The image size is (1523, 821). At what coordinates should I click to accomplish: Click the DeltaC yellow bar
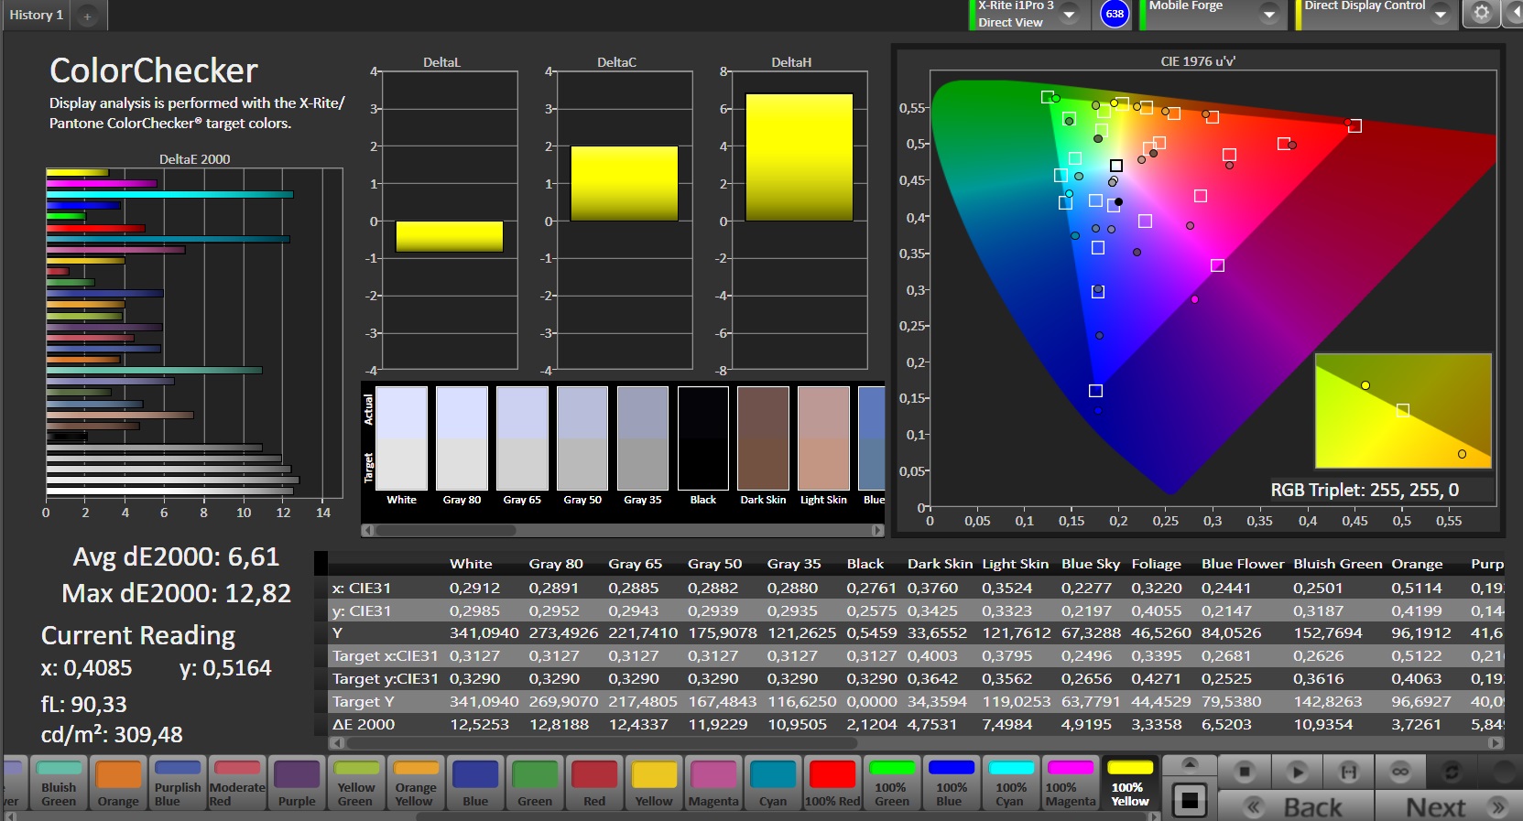pos(625,184)
